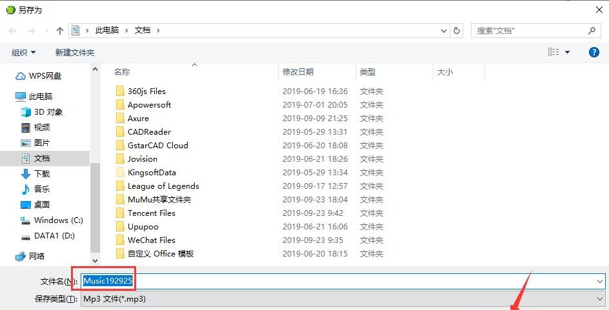Click date 2019-06-19 16:36
The width and height of the screenshot is (609, 310).
(315, 91)
